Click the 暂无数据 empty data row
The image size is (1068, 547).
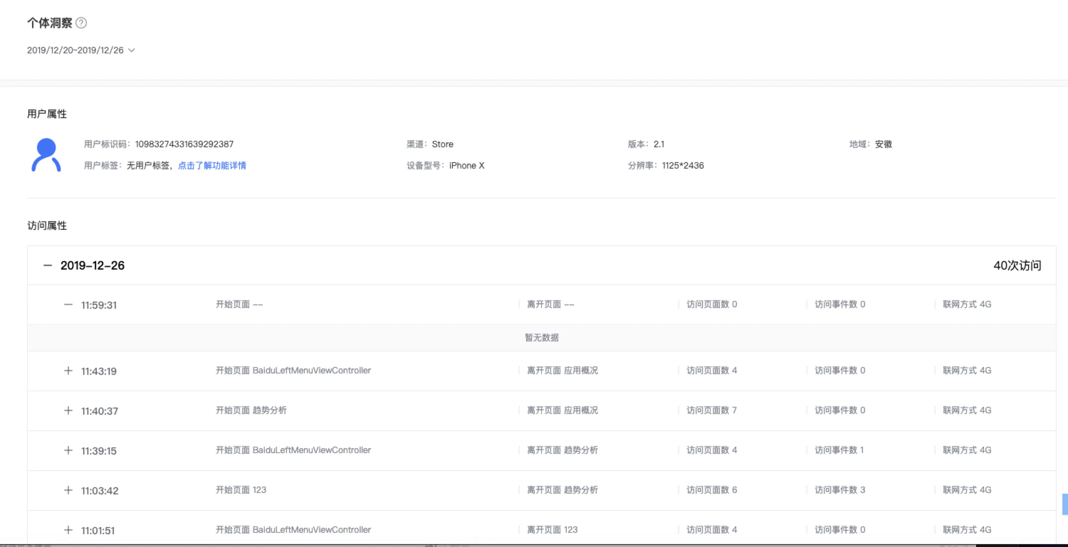pos(541,338)
